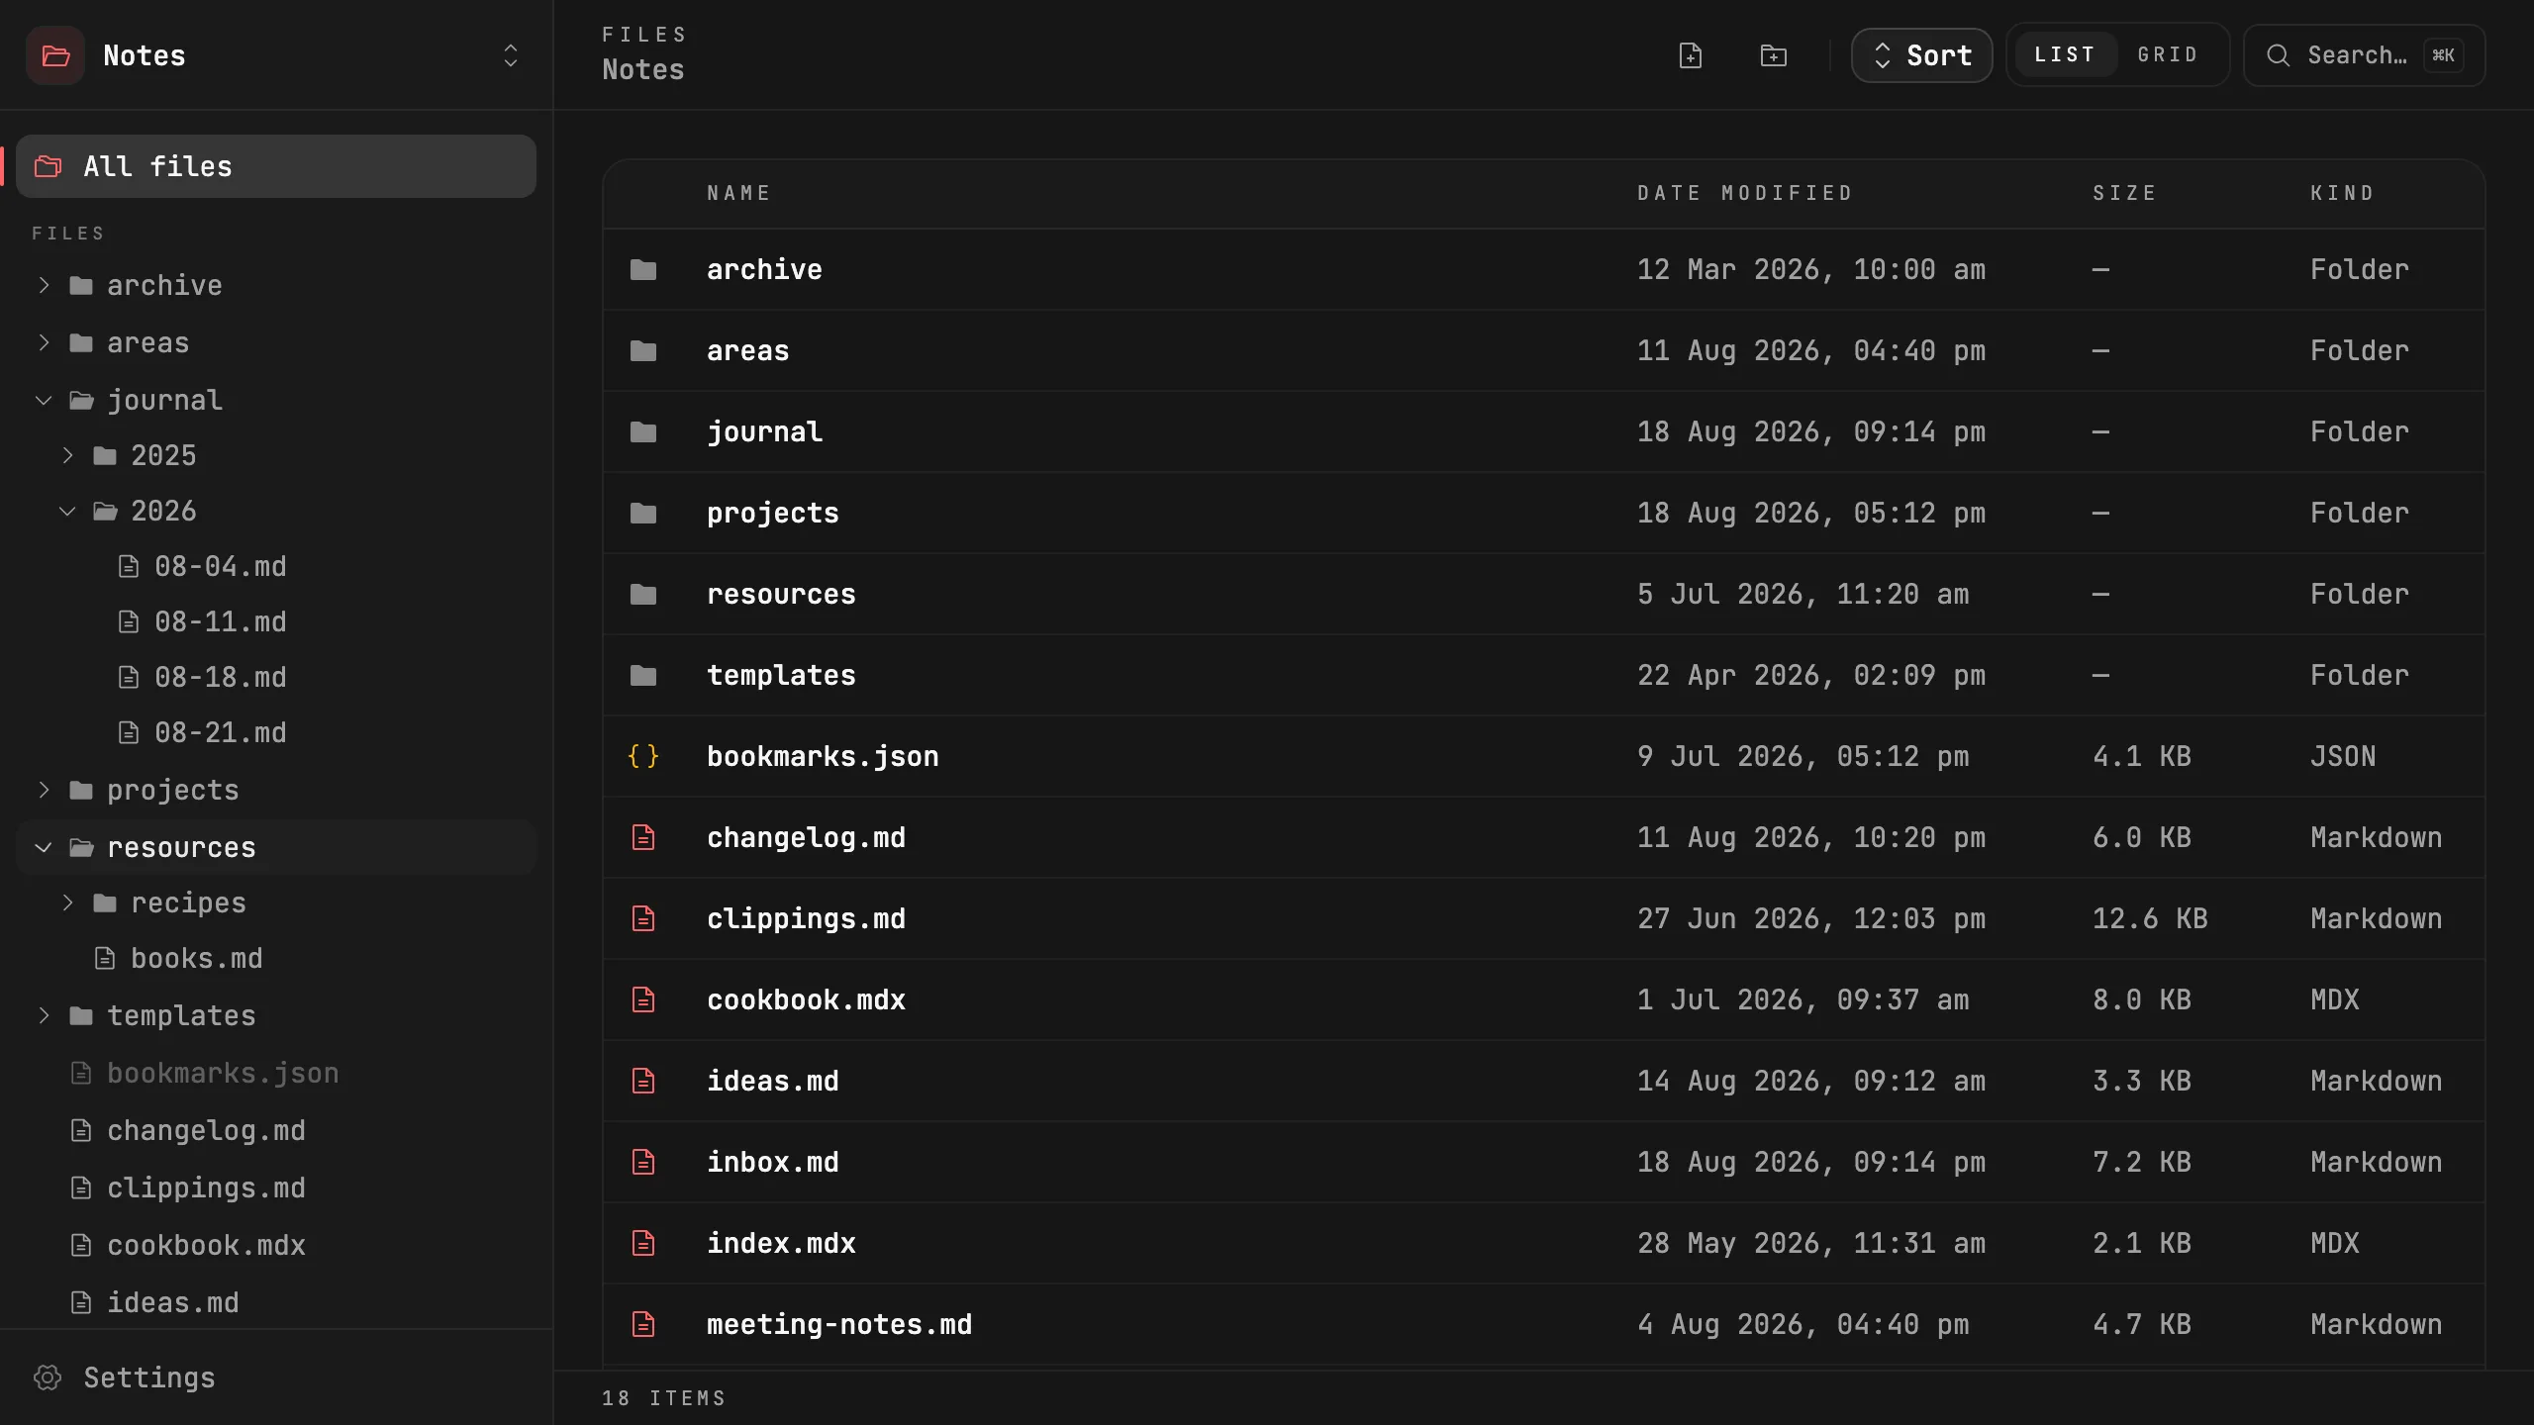
Task: Expand the projects folder in sidebar
Action: point(44,790)
